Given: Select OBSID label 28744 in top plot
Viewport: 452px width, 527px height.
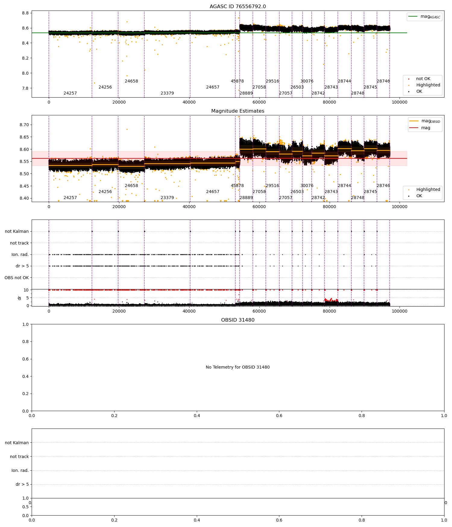Looking at the screenshot, I should [344, 81].
